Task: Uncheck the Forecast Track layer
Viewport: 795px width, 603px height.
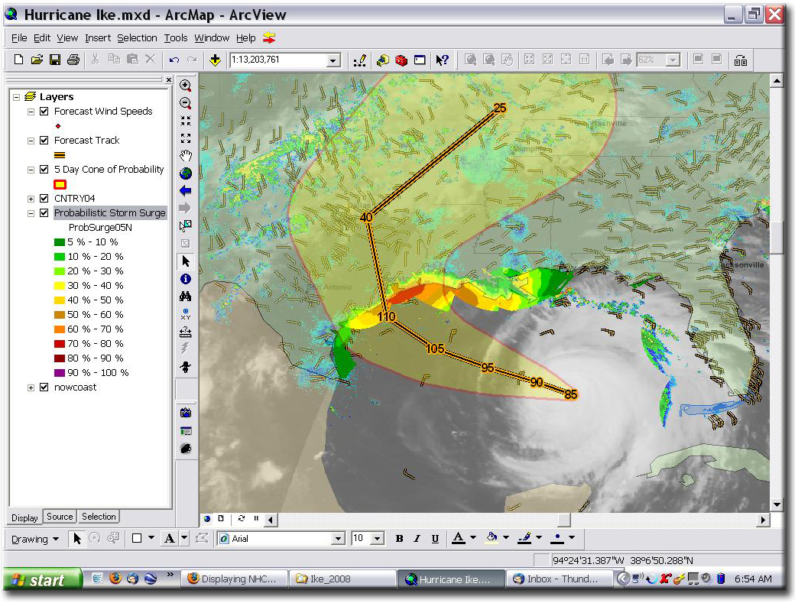Action: click(44, 141)
